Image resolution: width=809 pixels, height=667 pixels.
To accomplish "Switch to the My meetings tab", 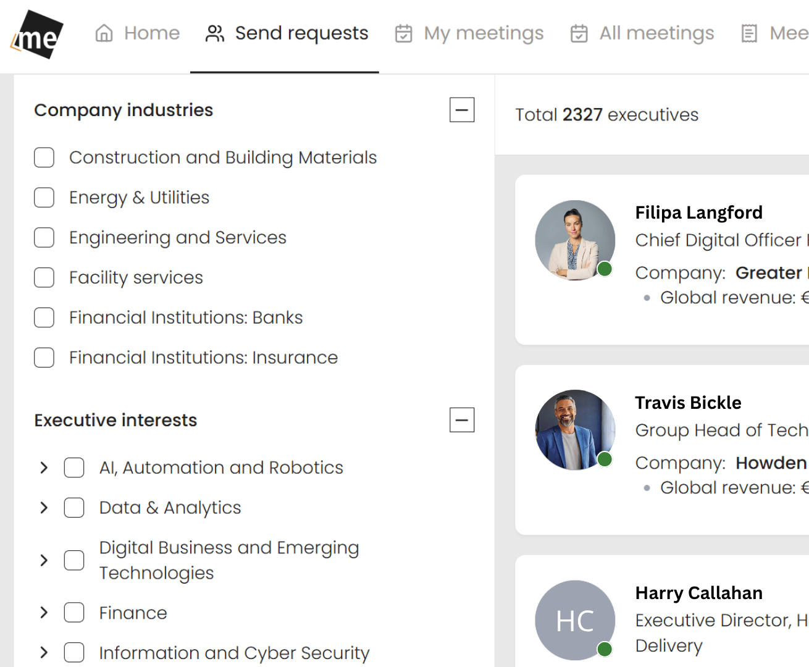I will tap(483, 33).
